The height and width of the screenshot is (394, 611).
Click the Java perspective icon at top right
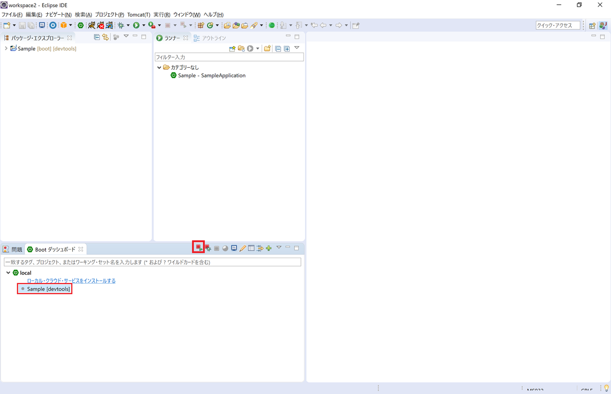point(603,25)
